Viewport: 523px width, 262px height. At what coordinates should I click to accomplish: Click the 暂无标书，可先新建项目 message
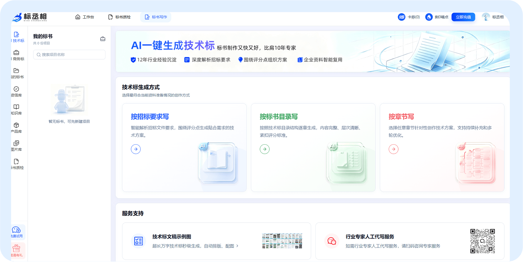(x=69, y=122)
